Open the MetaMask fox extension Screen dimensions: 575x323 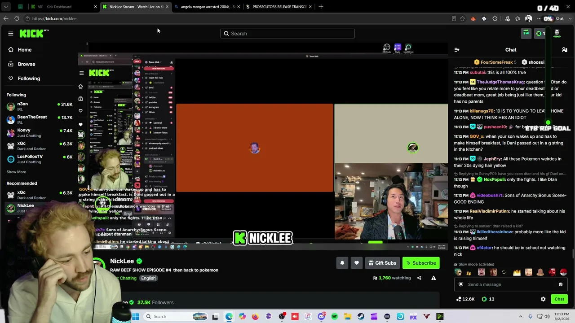tap(473, 18)
